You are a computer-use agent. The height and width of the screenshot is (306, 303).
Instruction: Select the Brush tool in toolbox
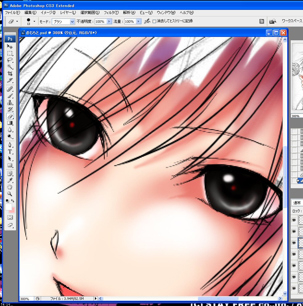click(10, 96)
